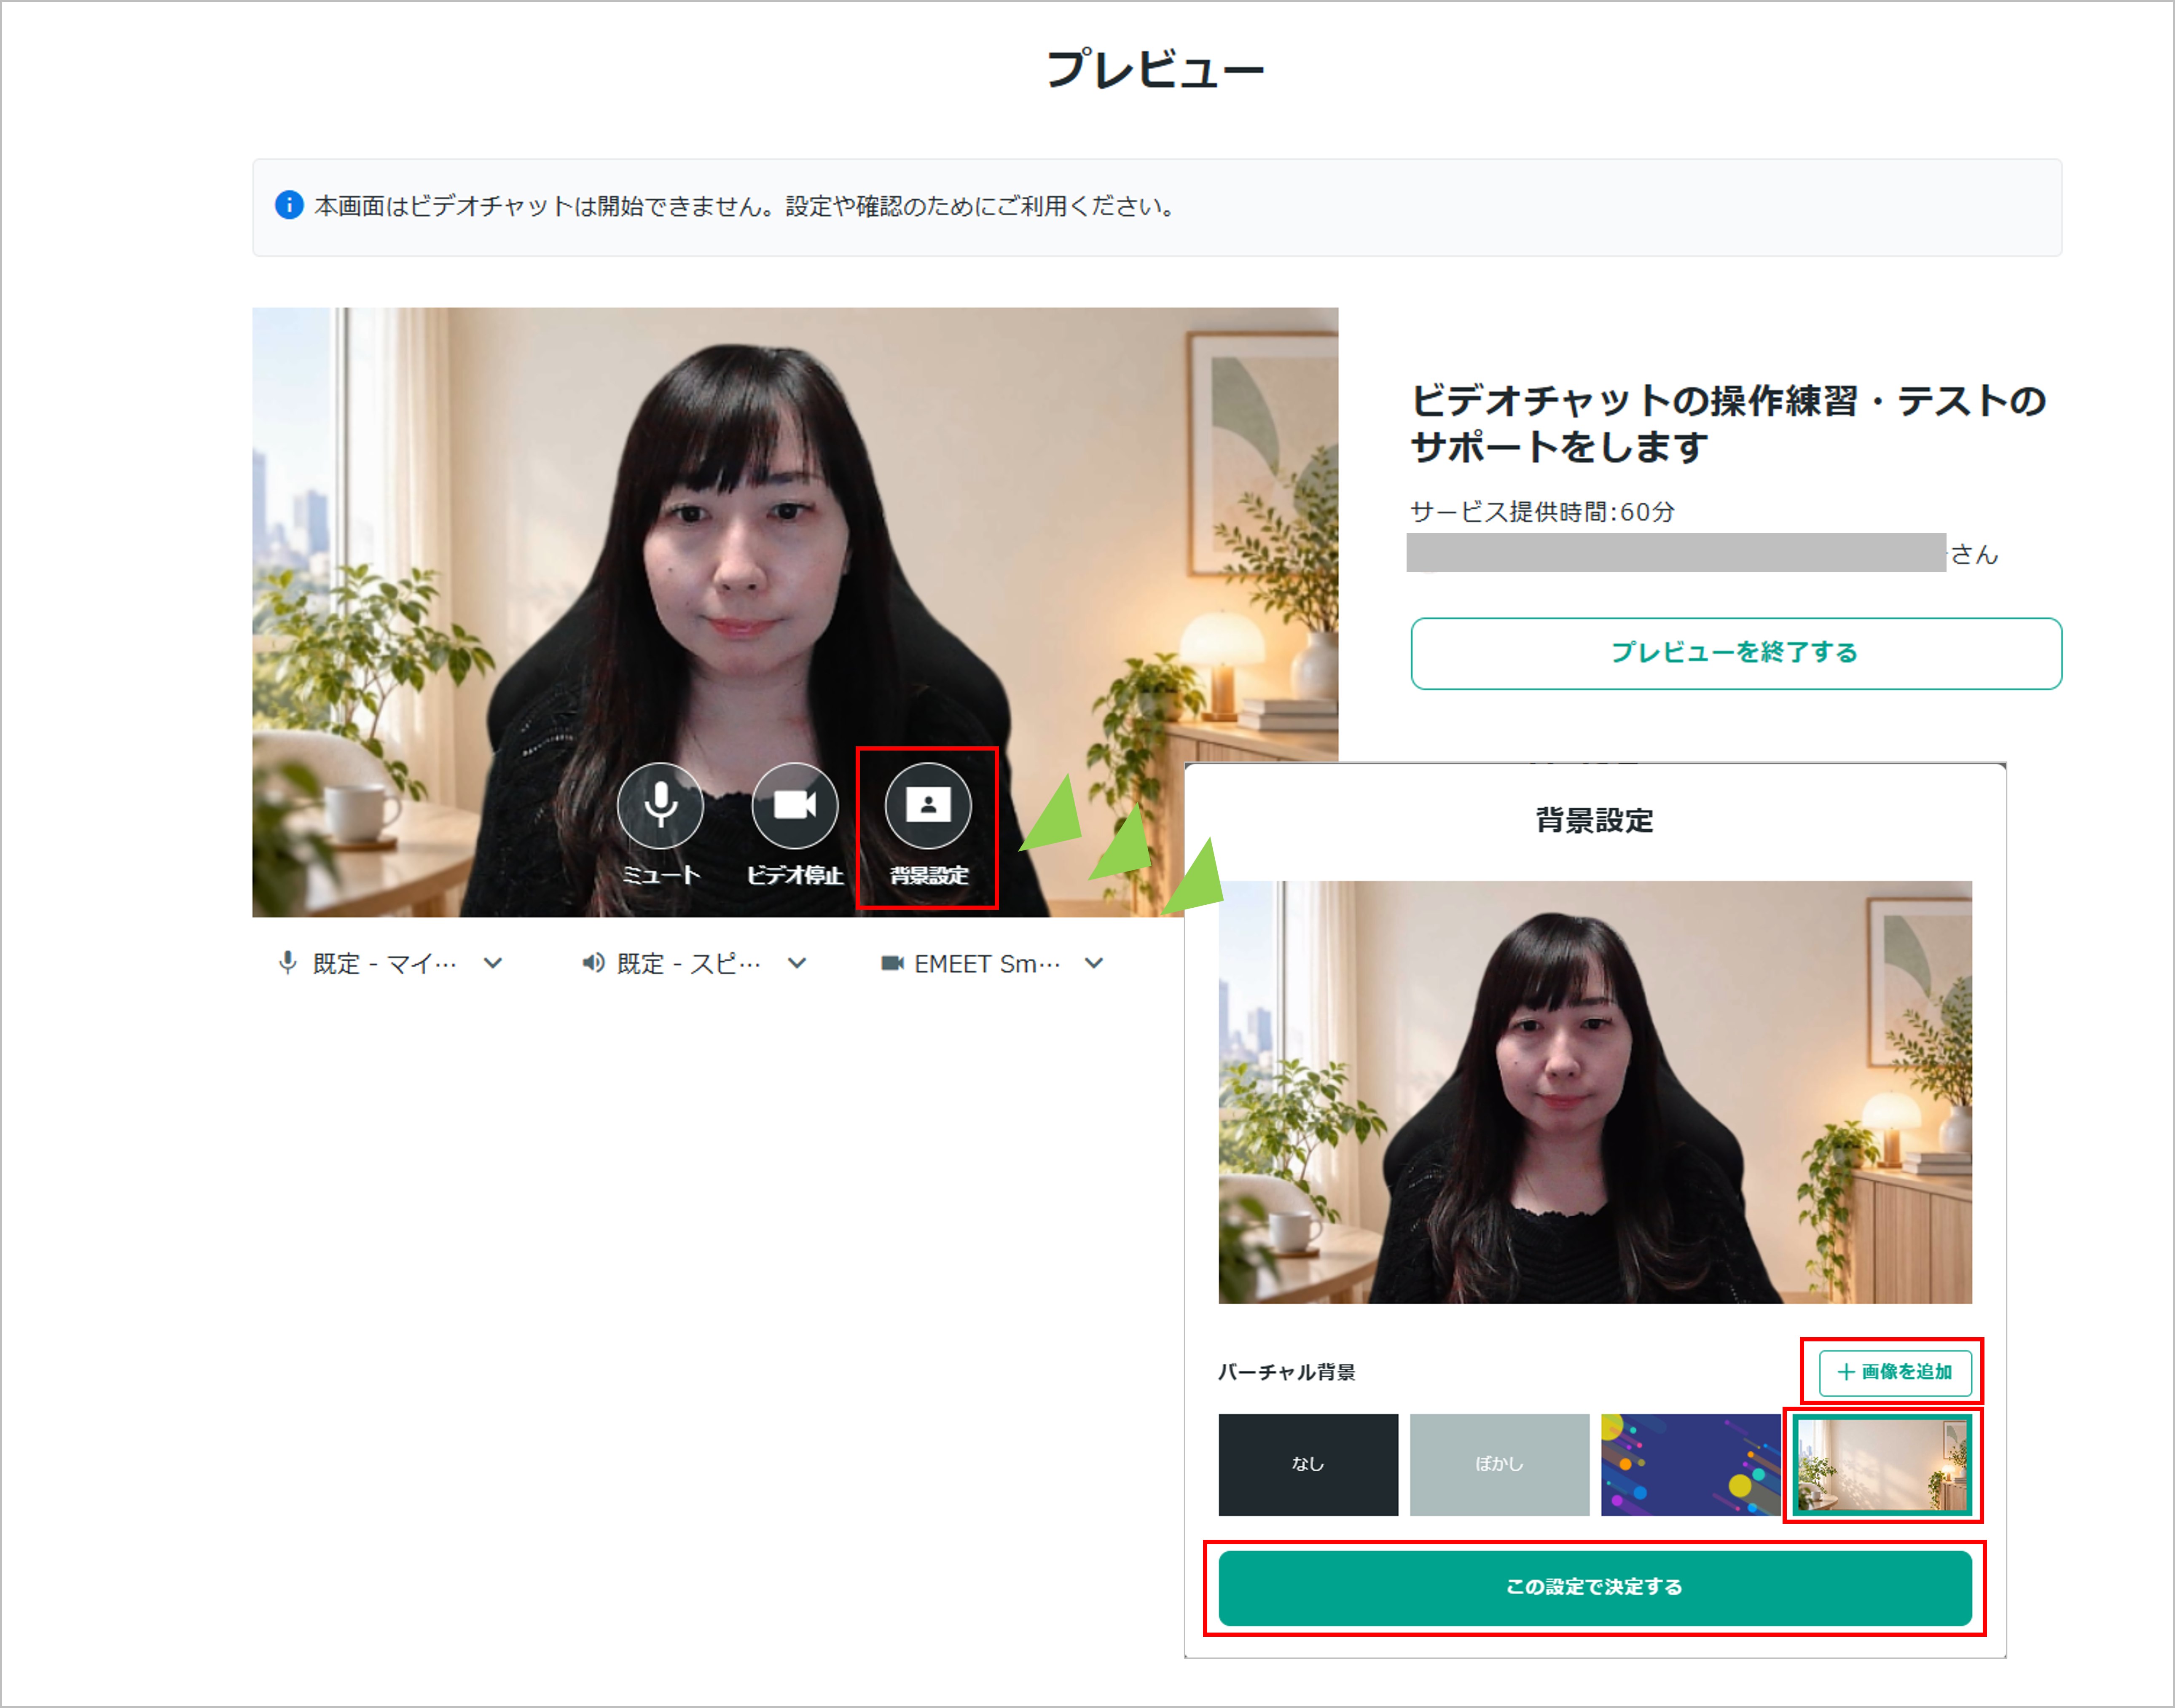
Task: Confirm with この設定で決定する button
Action: click(x=1595, y=1587)
